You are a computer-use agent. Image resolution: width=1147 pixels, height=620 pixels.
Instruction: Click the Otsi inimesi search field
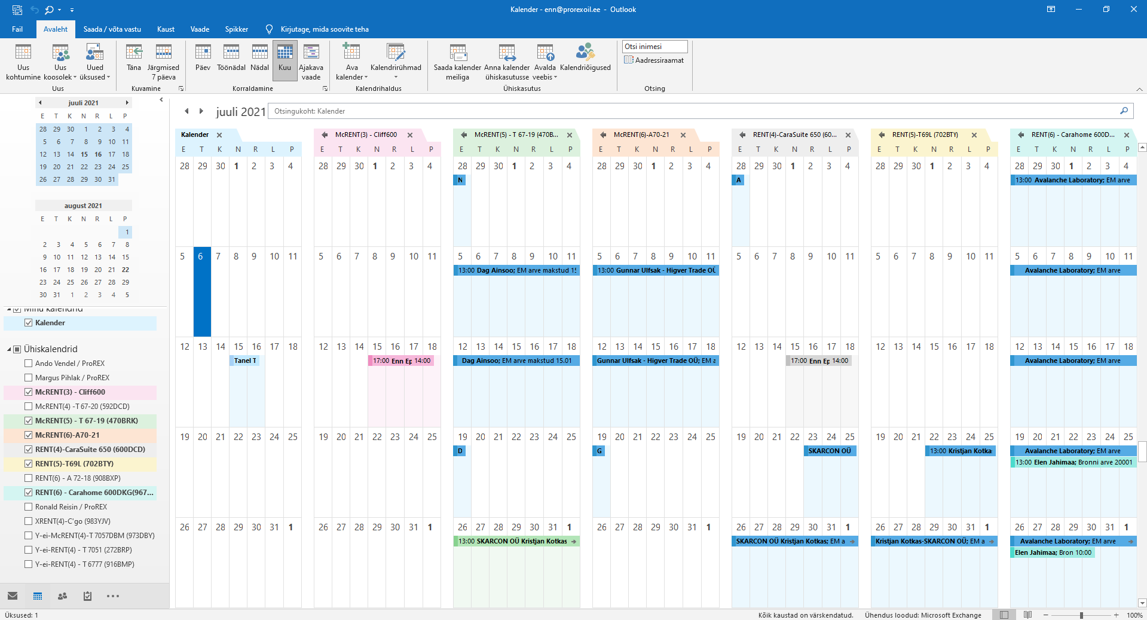point(654,47)
